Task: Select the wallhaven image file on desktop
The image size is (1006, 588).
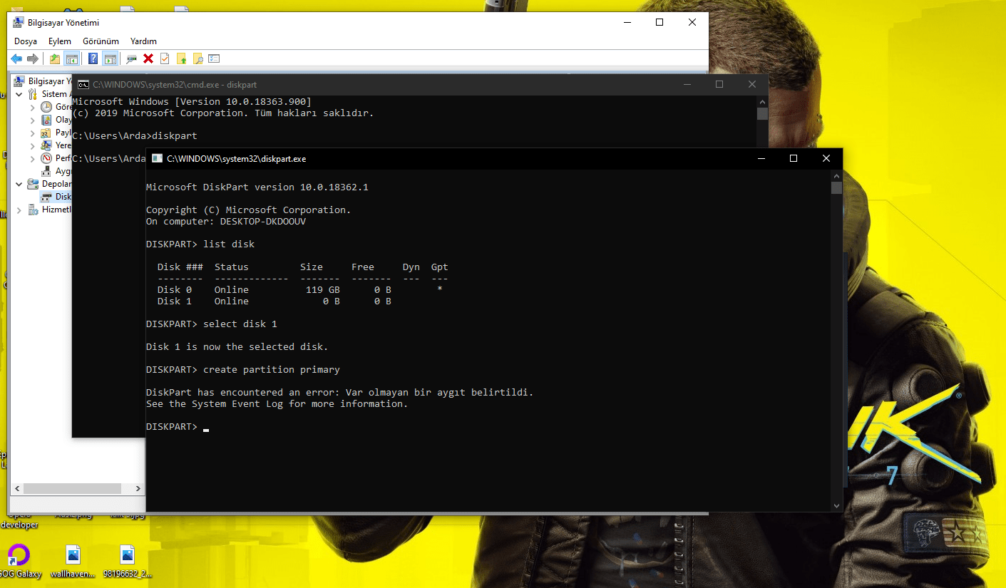Action: point(73,560)
